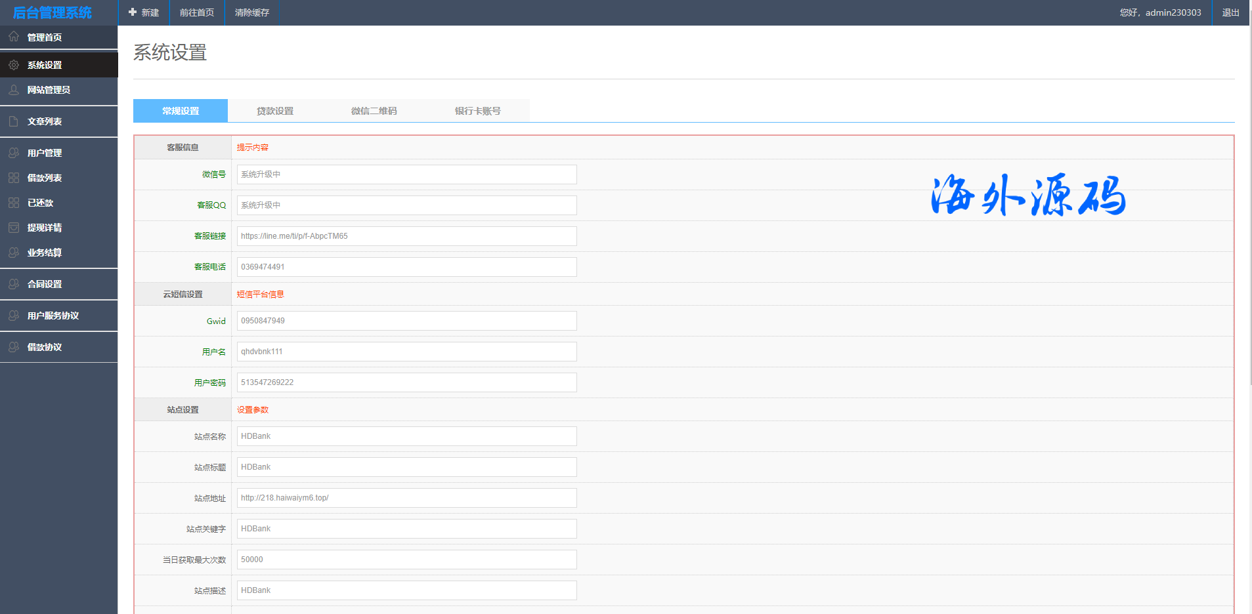The height and width of the screenshot is (614, 1252).
Task: Click the 站点地址 text field
Action: (406, 498)
